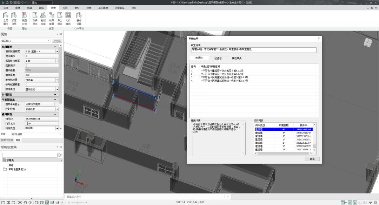This screenshot has height=205, width=379.
Task: Open the 结构类型 dropdown
Action: click(x=57, y=89)
